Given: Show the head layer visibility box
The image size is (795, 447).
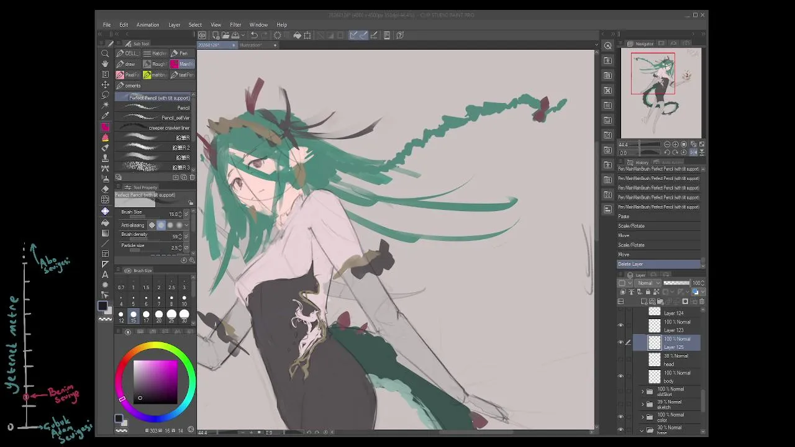Looking at the screenshot, I should click(620, 359).
